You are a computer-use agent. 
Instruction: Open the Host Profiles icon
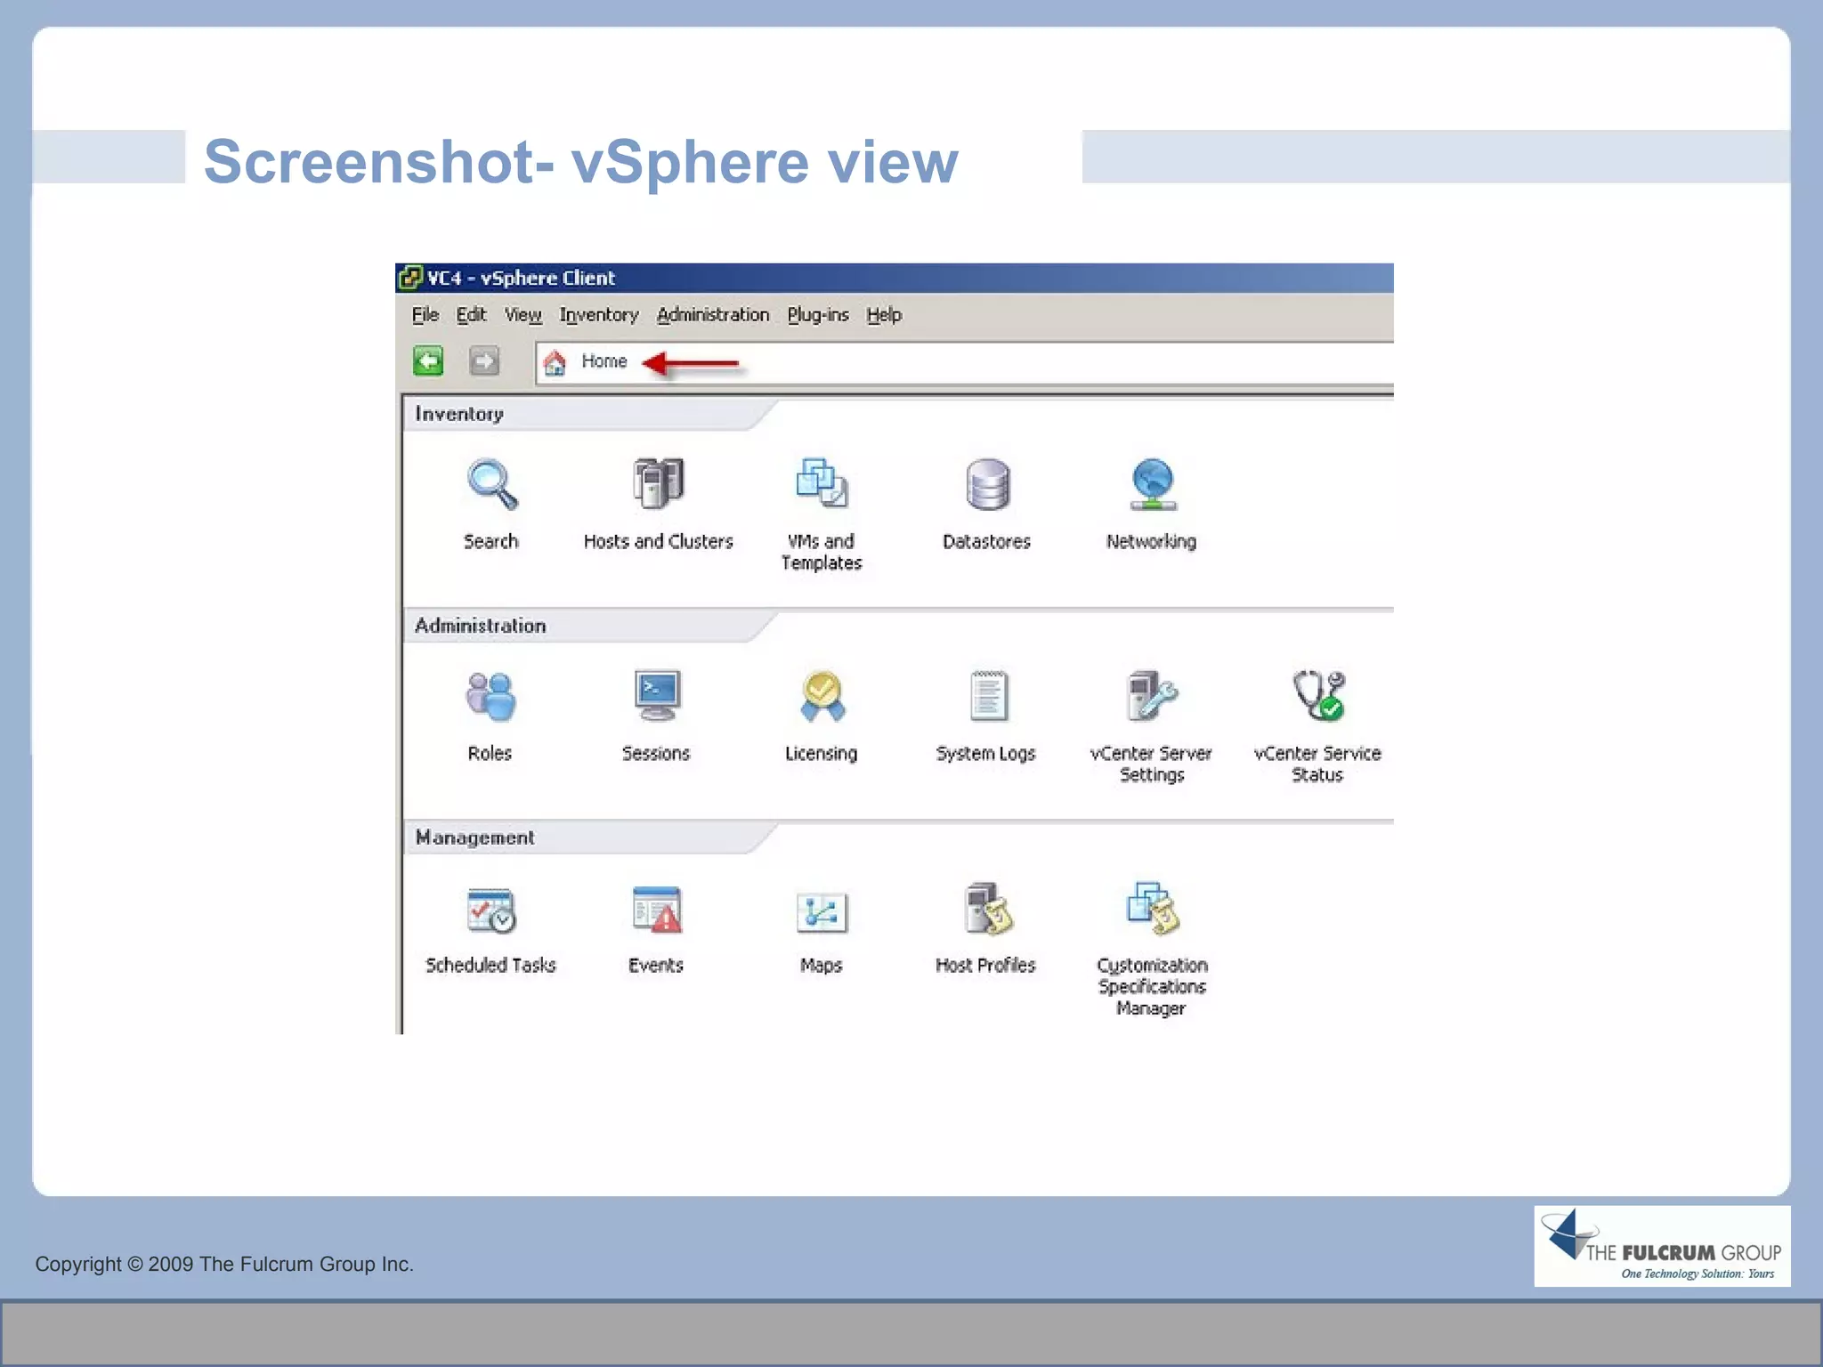tap(988, 909)
